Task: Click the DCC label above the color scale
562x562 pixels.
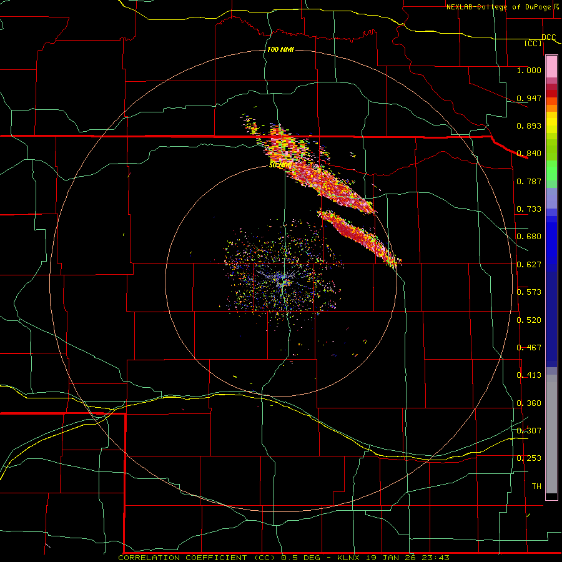Action: coord(549,37)
